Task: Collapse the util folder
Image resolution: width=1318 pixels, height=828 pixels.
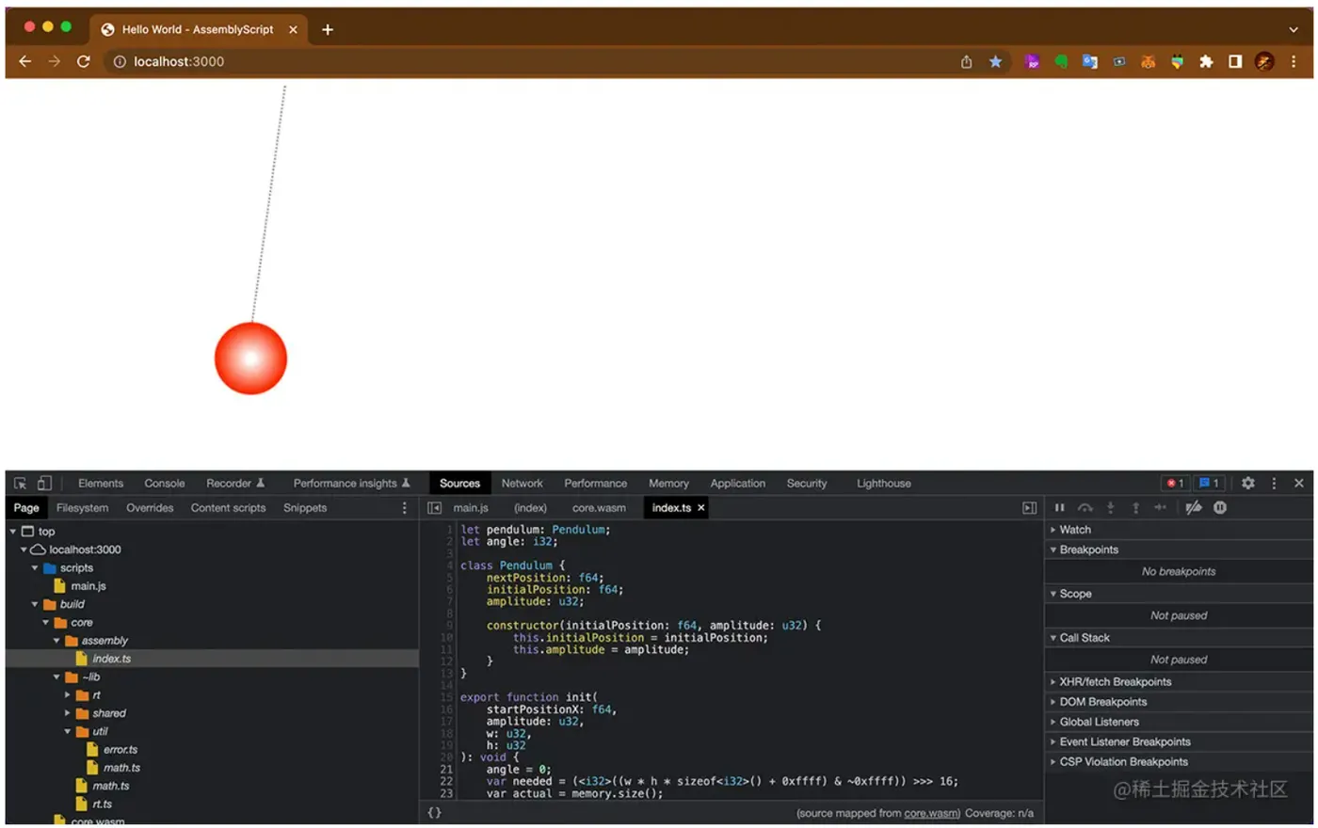Action: click(x=67, y=732)
